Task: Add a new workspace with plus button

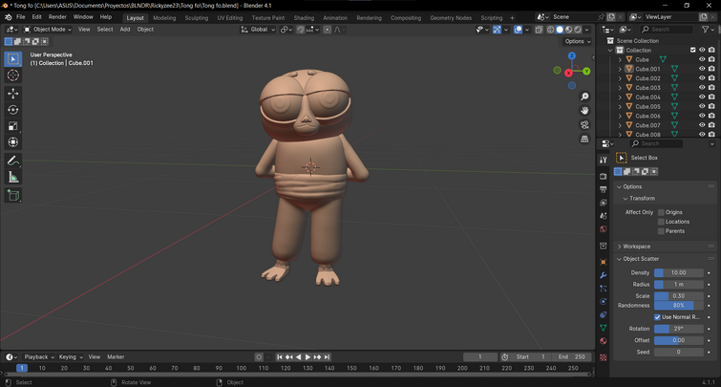Action: 512,18
